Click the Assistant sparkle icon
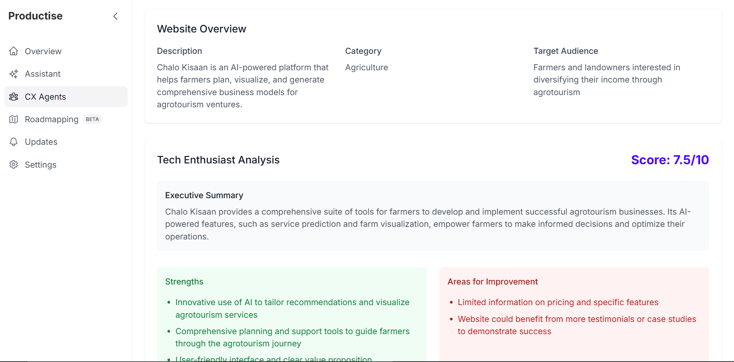Image resolution: width=734 pixels, height=362 pixels. coord(14,74)
